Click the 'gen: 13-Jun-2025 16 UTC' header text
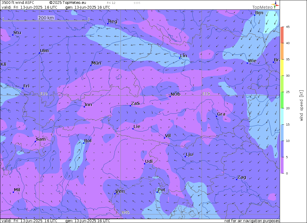The height and width of the screenshot is (223, 307). tap(88, 7)
